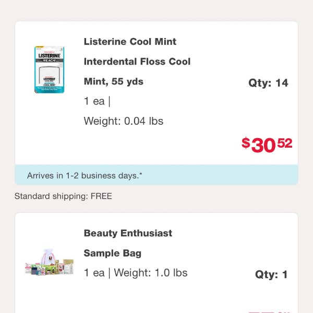This screenshot has height=313, width=313.
Task: Select the Qty: 1 label
Action: [271, 274]
